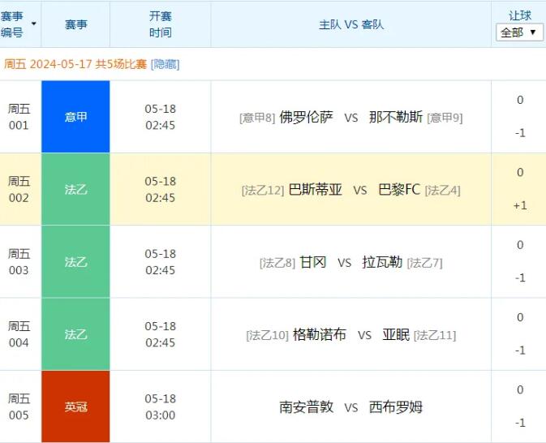Open the 巴斯蒂亚 team link

coord(315,190)
